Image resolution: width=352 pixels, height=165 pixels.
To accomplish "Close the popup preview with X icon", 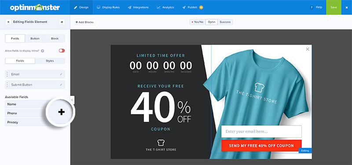I will (308, 49).
